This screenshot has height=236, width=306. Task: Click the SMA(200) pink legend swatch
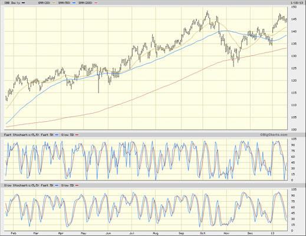point(96,3)
